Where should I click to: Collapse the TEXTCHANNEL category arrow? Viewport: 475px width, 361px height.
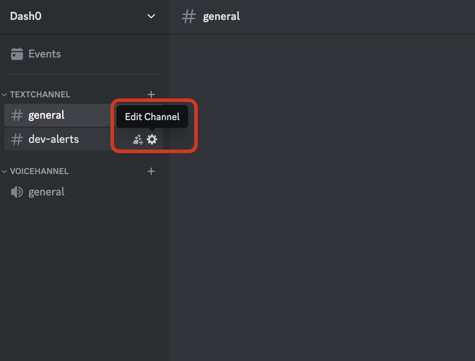click(x=5, y=95)
